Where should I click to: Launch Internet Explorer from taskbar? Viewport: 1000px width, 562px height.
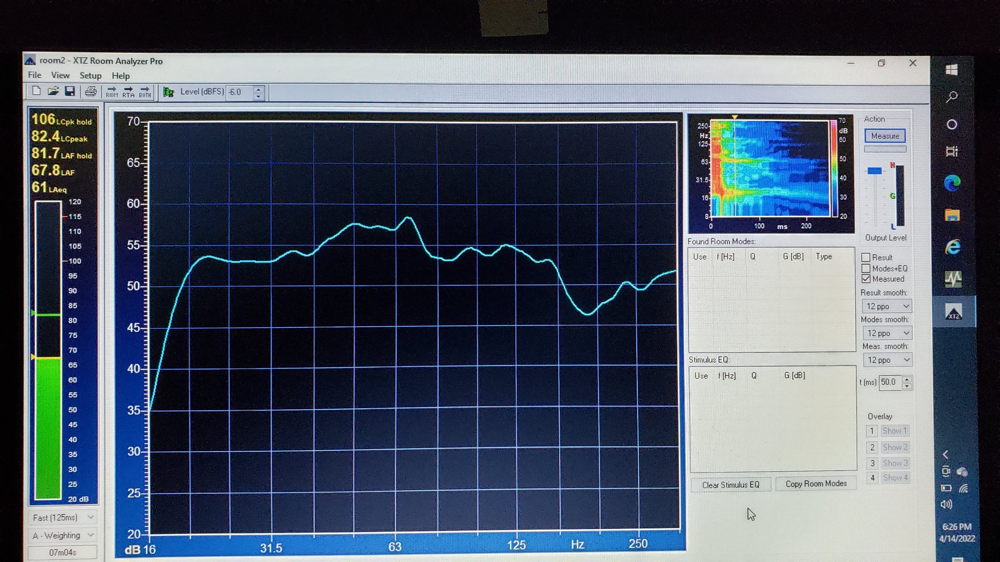click(x=953, y=247)
